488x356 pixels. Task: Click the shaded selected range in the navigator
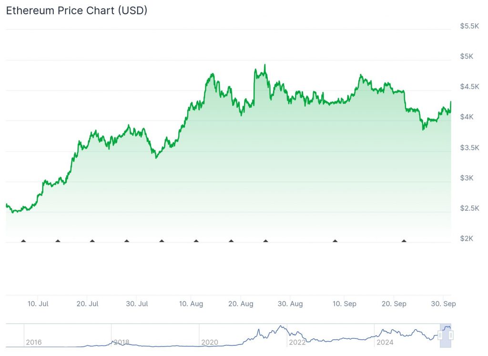point(446,336)
